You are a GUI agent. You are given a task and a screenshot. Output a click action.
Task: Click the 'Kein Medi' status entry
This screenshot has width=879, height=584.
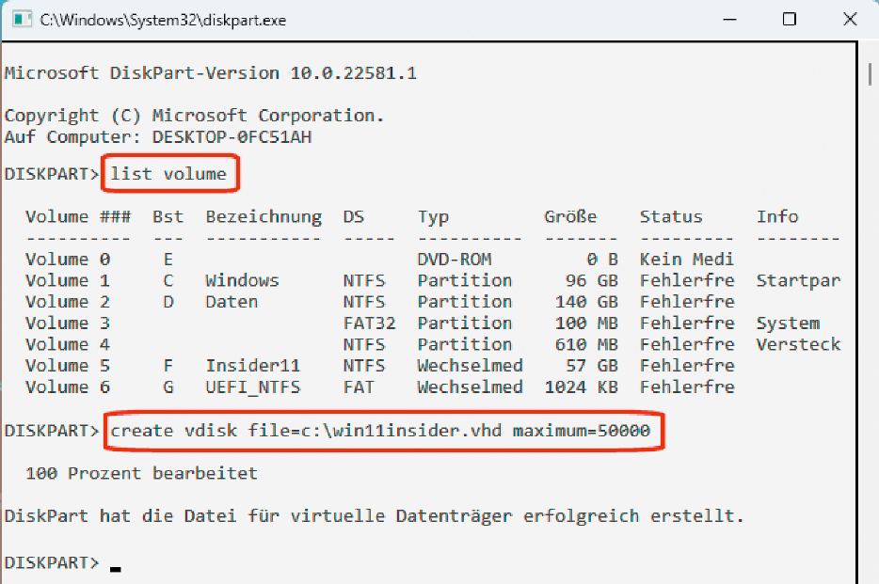[687, 260]
